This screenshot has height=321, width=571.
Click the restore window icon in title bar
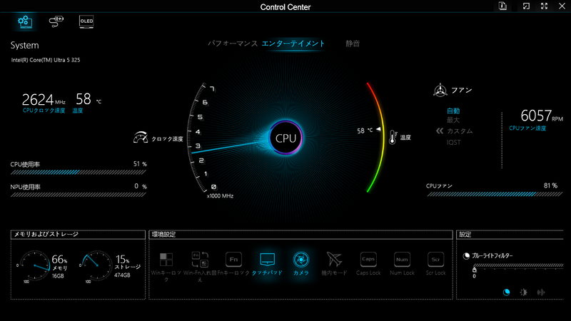[x=526, y=6]
